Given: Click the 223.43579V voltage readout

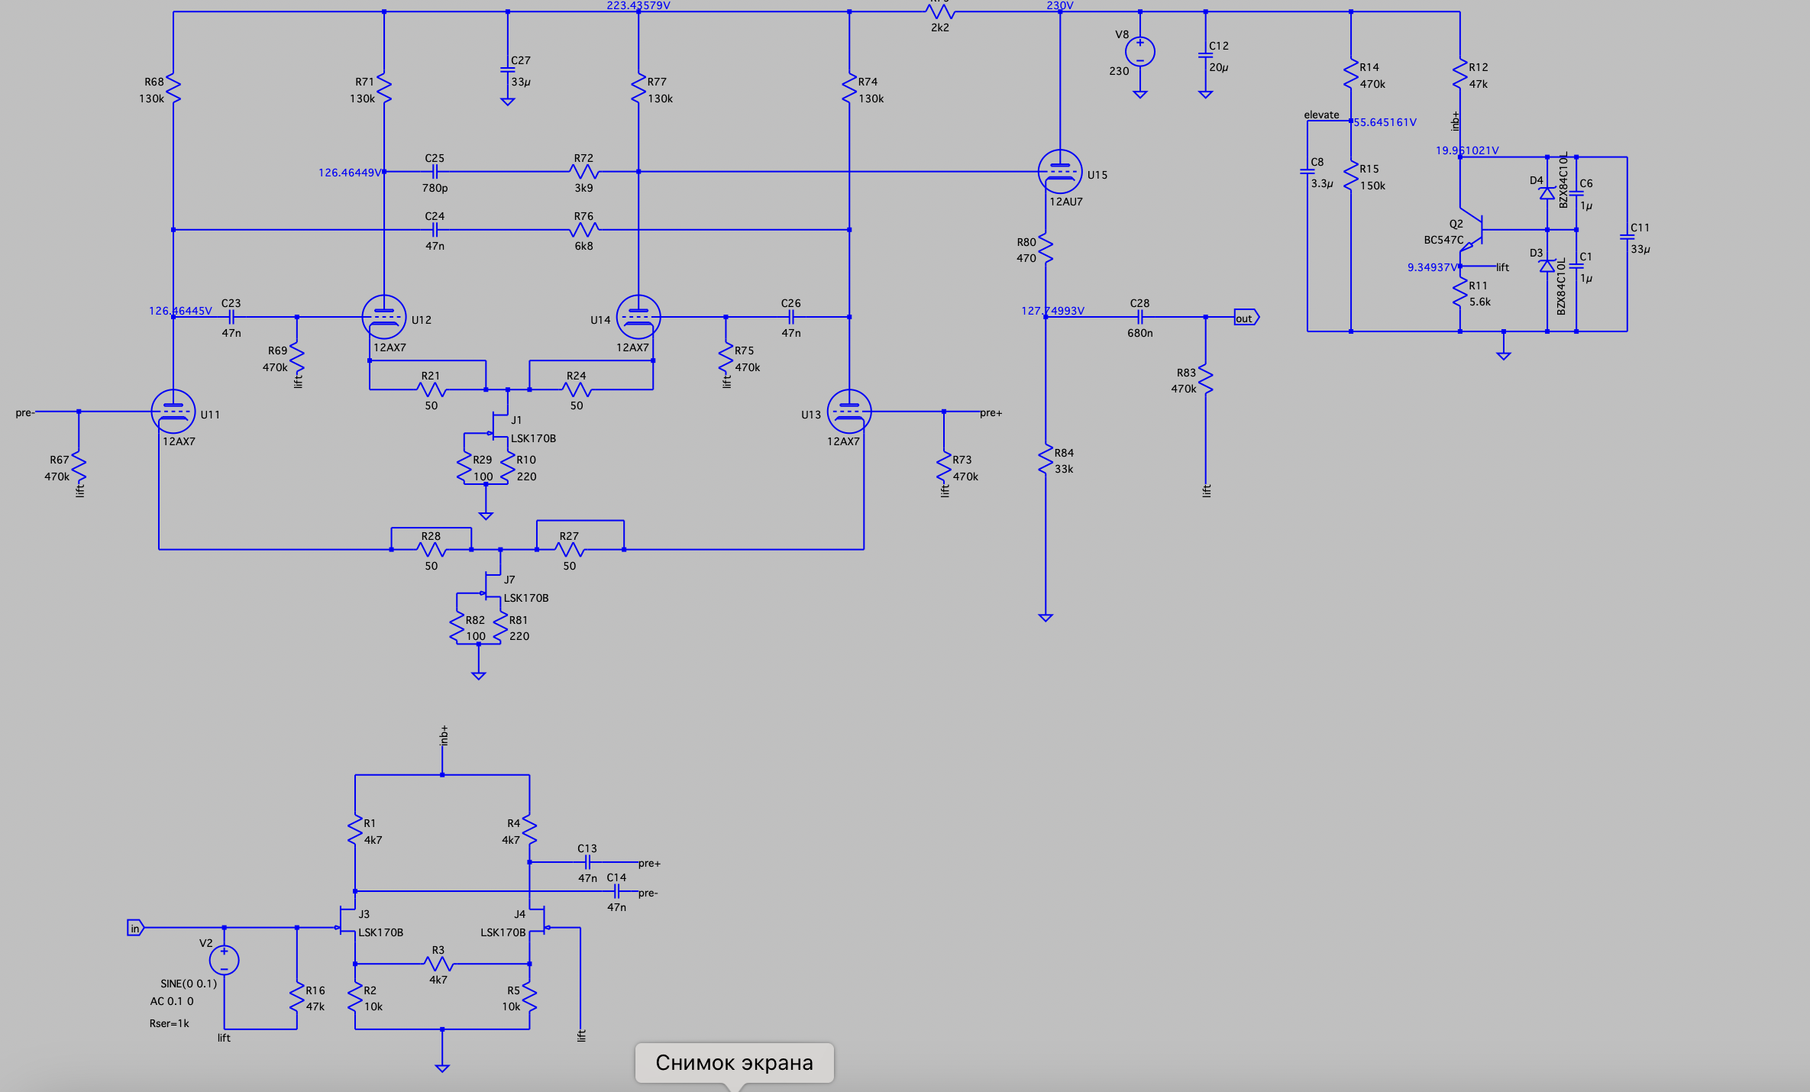Looking at the screenshot, I should [638, 5].
